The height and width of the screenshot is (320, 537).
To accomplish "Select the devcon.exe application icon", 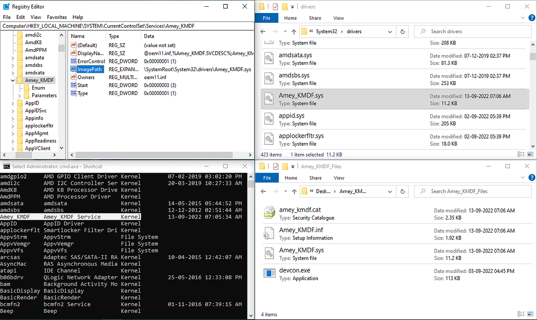I will tap(269, 273).
